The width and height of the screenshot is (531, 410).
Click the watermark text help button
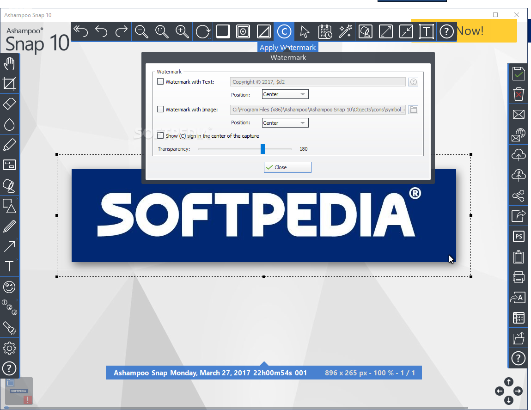click(x=413, y=82)
